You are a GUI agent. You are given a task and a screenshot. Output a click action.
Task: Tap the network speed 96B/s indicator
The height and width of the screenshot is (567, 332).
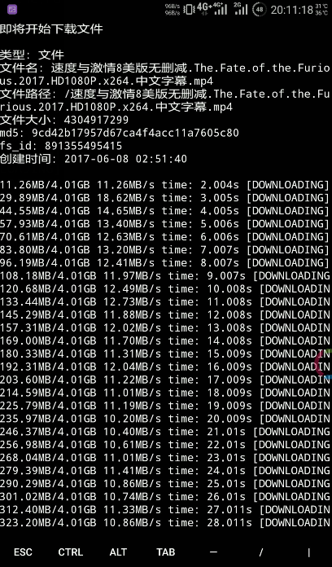pos(173,10)
